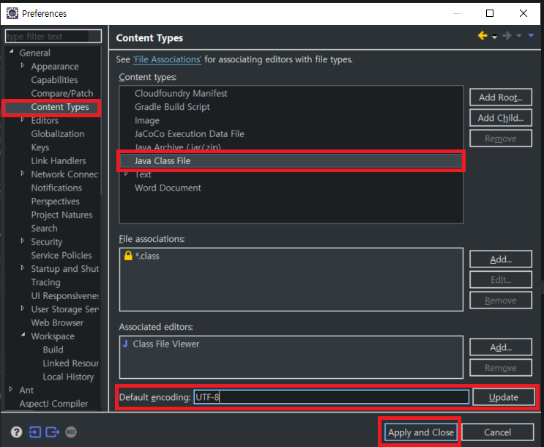Image resolution: width=544 pixels, height=447 pixels.
Task: Expand the Appearance tree node
Action: [23, 65]
